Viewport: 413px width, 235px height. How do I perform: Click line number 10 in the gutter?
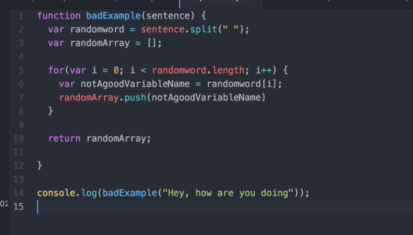pos(18,138)
